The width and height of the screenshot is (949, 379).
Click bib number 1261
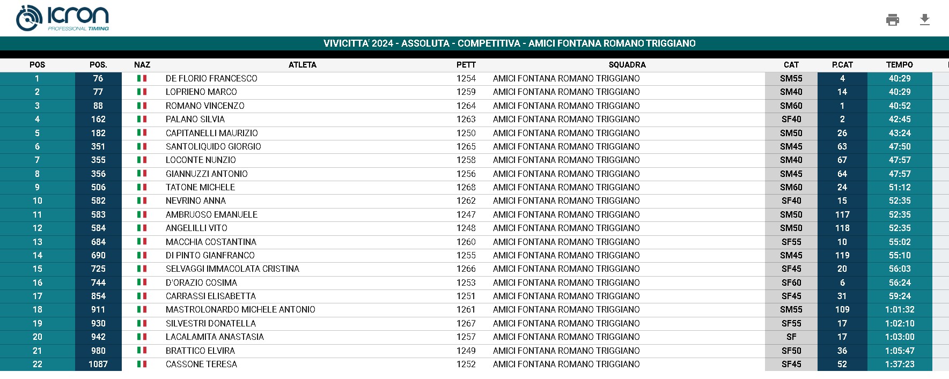tap(466, 309)
